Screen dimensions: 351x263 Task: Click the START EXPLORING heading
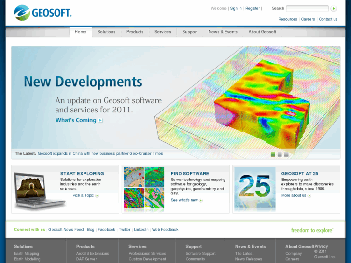pyautogui.click(x=82, y=173)
